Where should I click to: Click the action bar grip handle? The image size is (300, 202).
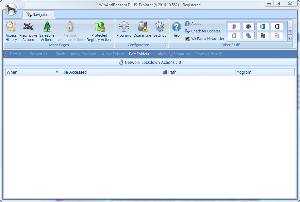[x=5, y=54]
